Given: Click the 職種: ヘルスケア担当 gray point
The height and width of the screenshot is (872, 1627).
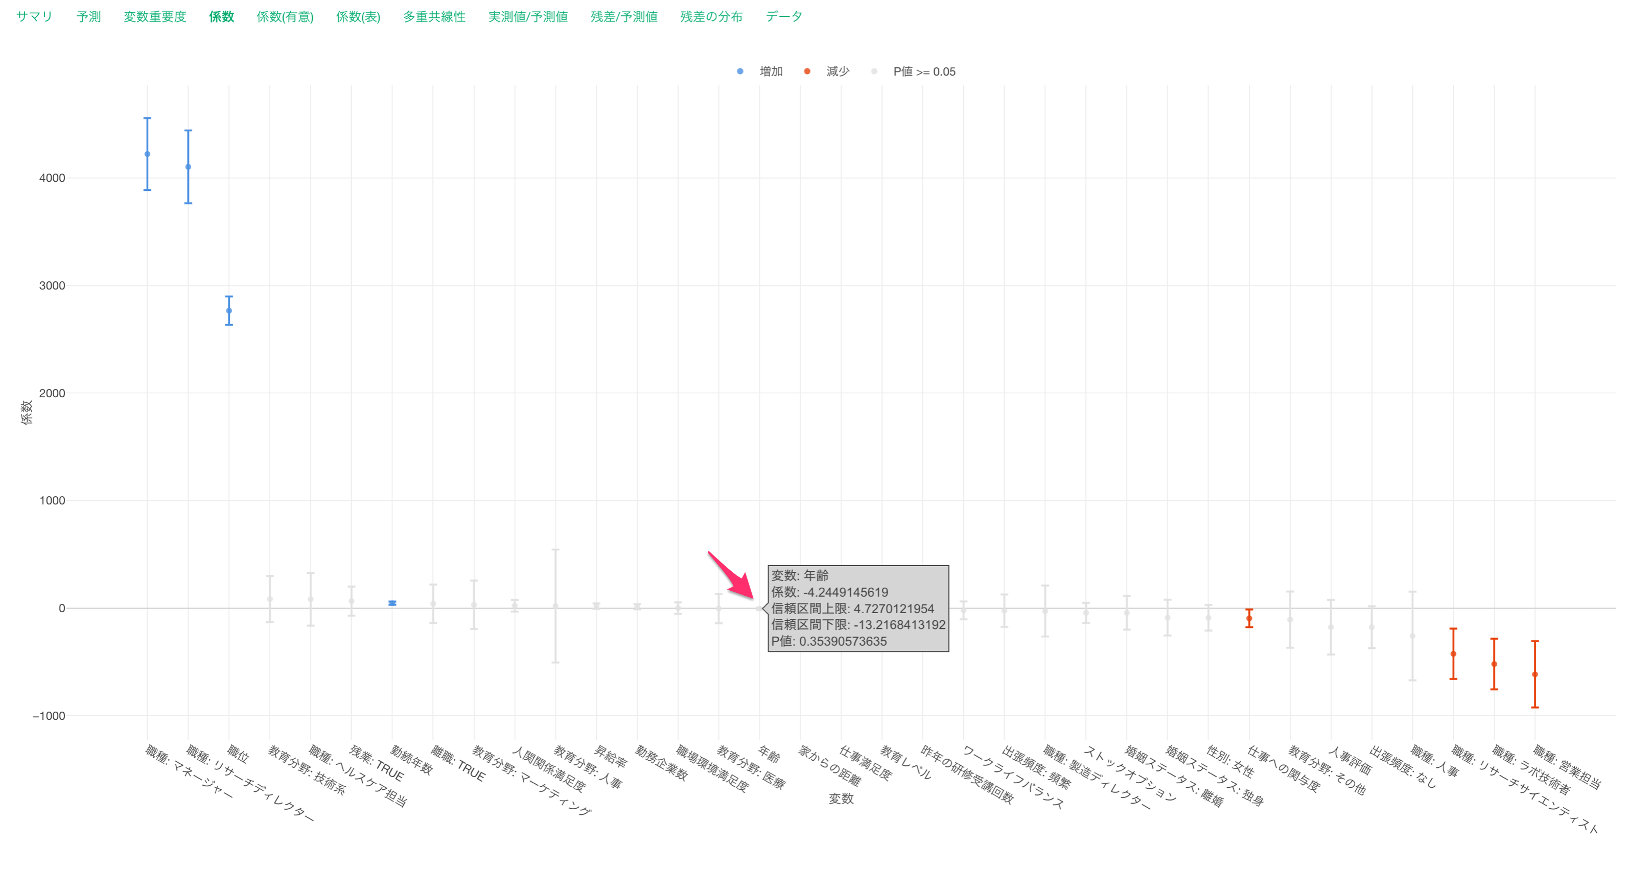Looking at the screenshot, I should (x=311, y=599).
